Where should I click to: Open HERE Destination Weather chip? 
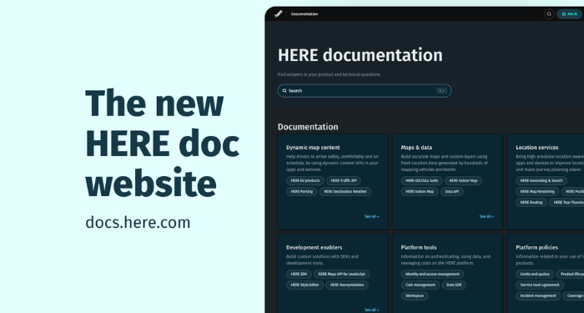[x=345, y=191]
